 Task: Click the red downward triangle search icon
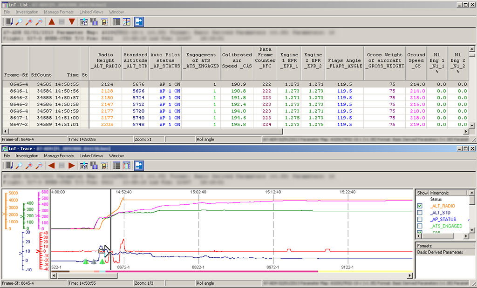71,21
